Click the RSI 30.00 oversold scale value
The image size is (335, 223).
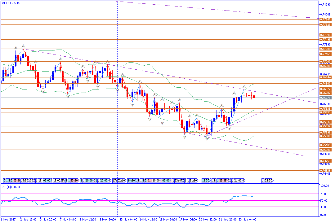tap(324, 207)
